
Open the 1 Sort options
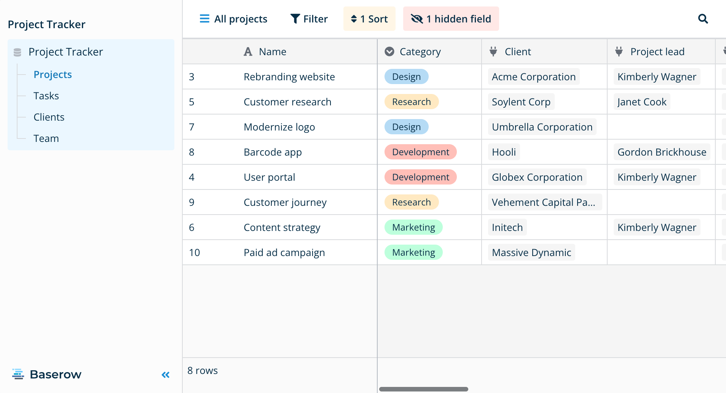(x=369, y=19)
